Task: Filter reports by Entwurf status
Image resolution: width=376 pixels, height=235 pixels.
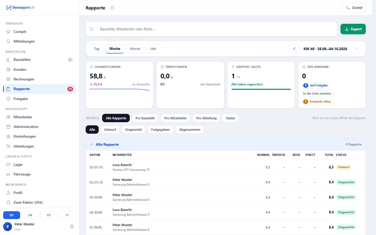Action: (x=110, y=130)
